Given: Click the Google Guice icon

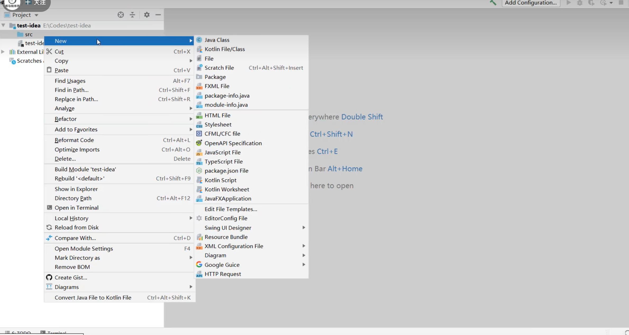Looking at the screenshot, I should (199, 265).
